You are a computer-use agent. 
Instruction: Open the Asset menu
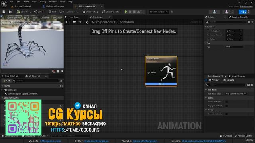[26, 2]
